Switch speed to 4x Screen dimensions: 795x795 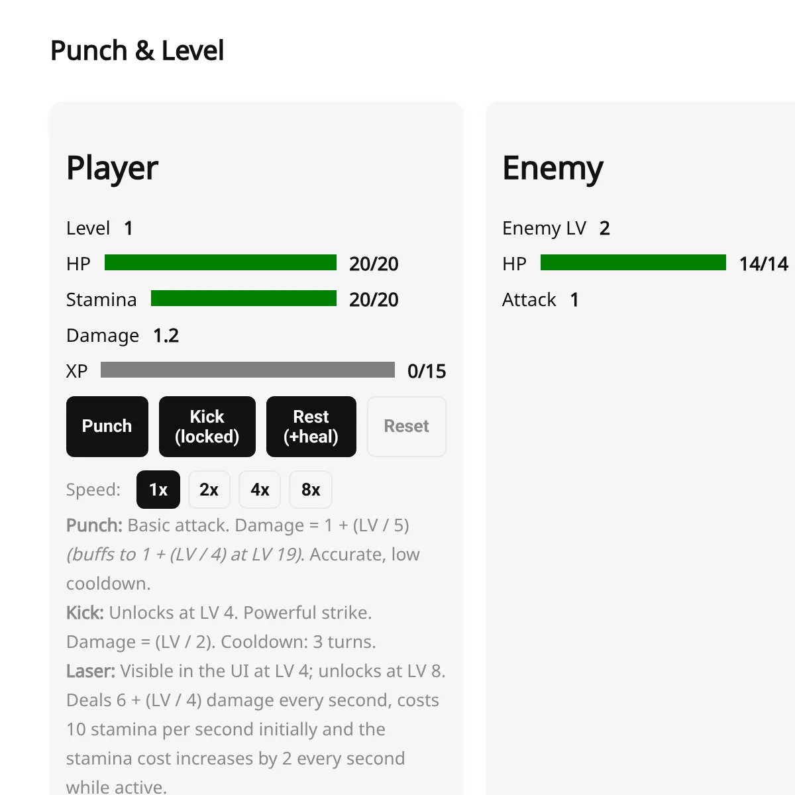tap(260, 490)
